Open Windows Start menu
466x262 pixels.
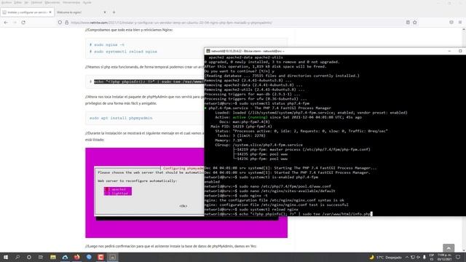(x=6, y=257)
